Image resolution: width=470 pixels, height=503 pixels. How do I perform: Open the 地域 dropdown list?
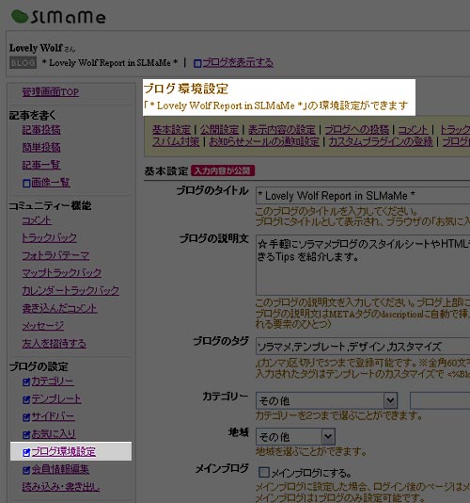[295, 437]
